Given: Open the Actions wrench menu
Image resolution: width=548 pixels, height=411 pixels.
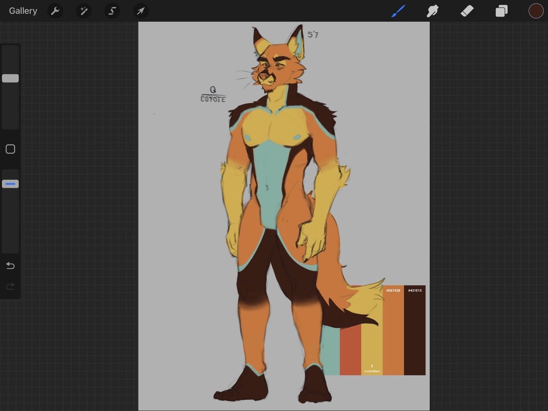Looking at the screenshot, I should [x=55, y=11].
